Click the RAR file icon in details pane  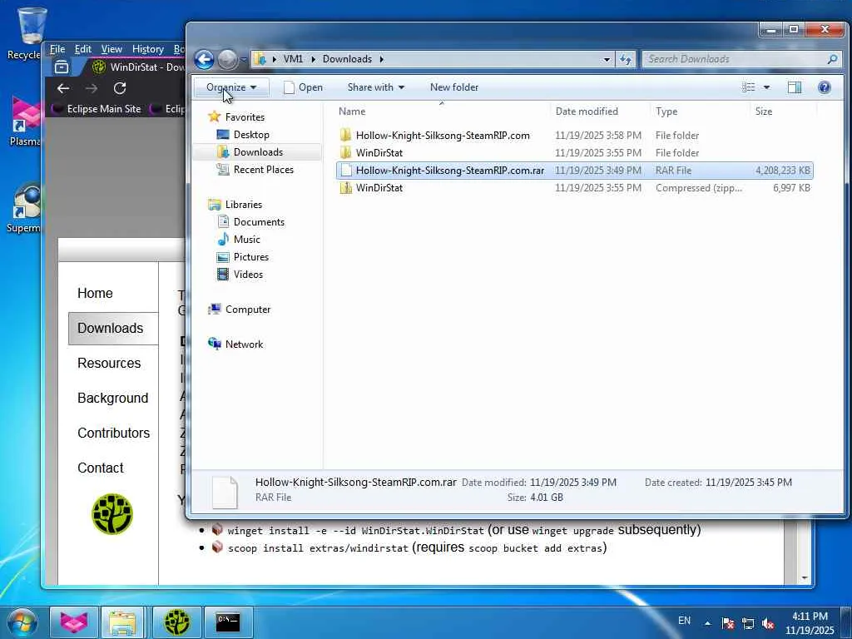click(x=225, y=493)
